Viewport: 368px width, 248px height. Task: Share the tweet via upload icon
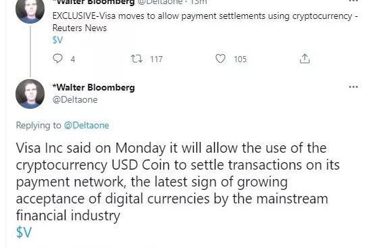point(305,59)
